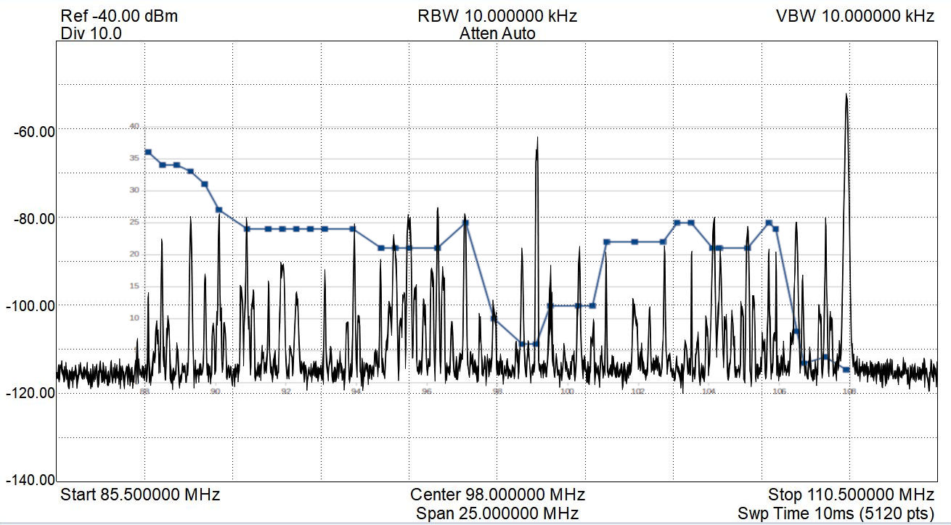951x525 pixels.
Task: Click the Center 98.000000 MHz frequency field
Action: (x=497, y=495)
